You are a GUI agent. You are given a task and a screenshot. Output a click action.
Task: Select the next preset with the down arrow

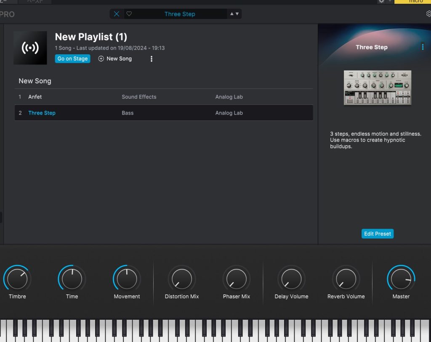(237, 14)
